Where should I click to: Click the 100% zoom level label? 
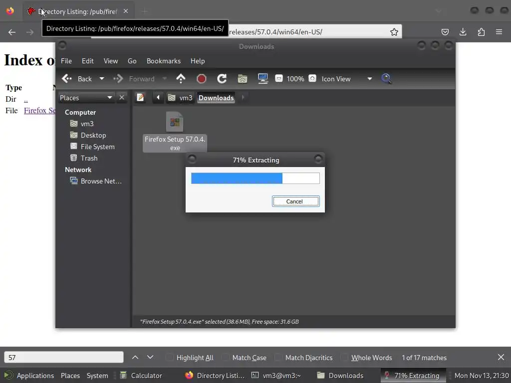(295, 79)
